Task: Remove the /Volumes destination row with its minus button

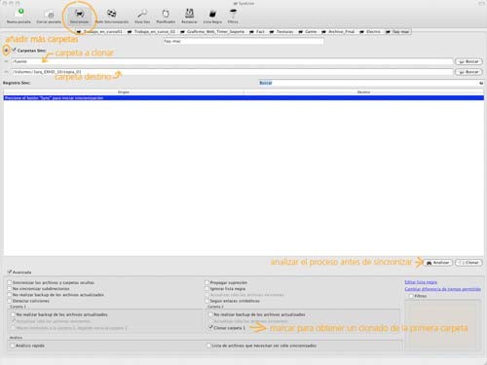Action: pos(6,72)
